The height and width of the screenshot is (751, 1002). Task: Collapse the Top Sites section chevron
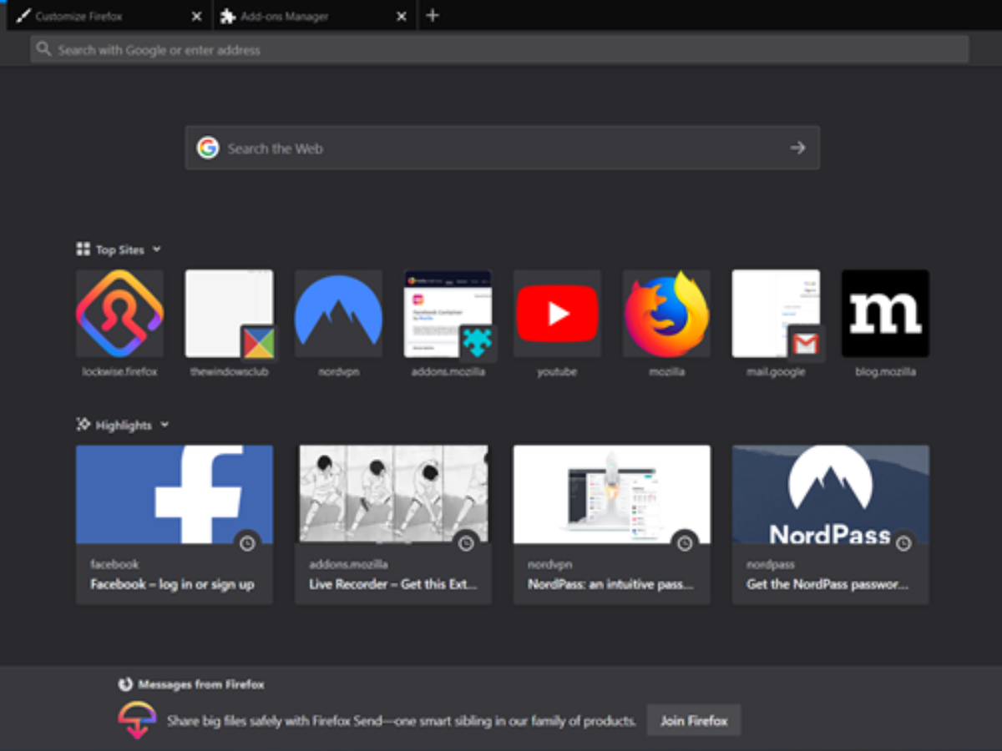pyautogui.click(x=156, y=249)
